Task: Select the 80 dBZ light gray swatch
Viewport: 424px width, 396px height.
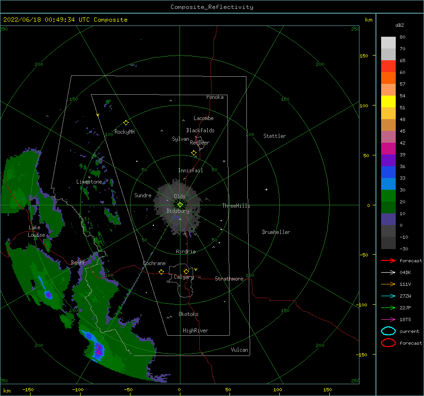Action: pos(388,43)
